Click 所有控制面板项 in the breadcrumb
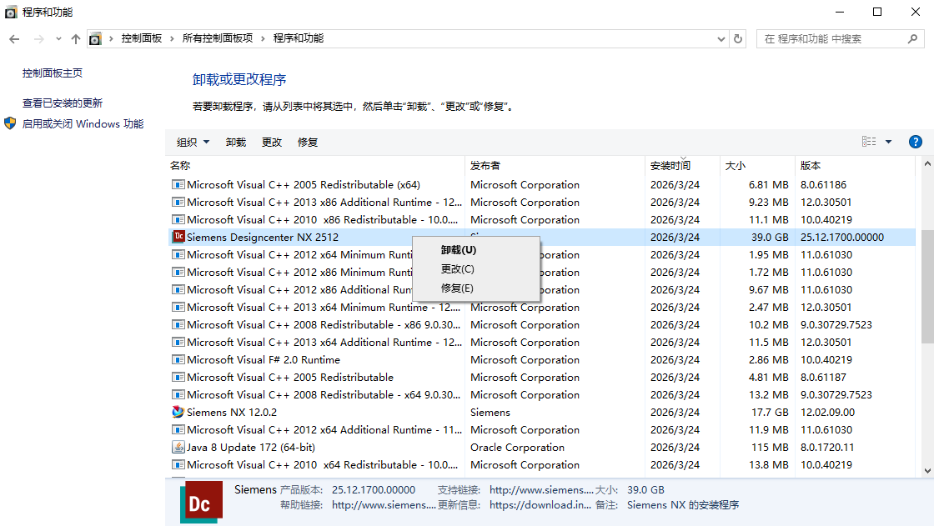The width and height of the screenshot is (934, 526). tap(218, 38)
